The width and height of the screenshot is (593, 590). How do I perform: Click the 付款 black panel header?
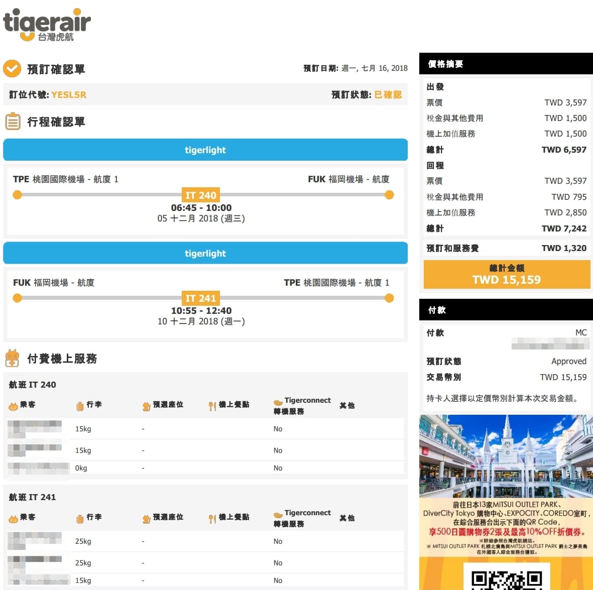point(506,310)
